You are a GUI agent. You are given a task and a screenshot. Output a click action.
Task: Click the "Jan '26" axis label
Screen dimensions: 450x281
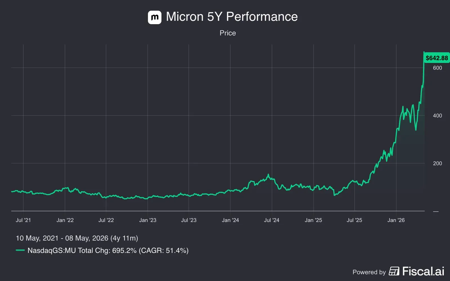pos(396,220)
